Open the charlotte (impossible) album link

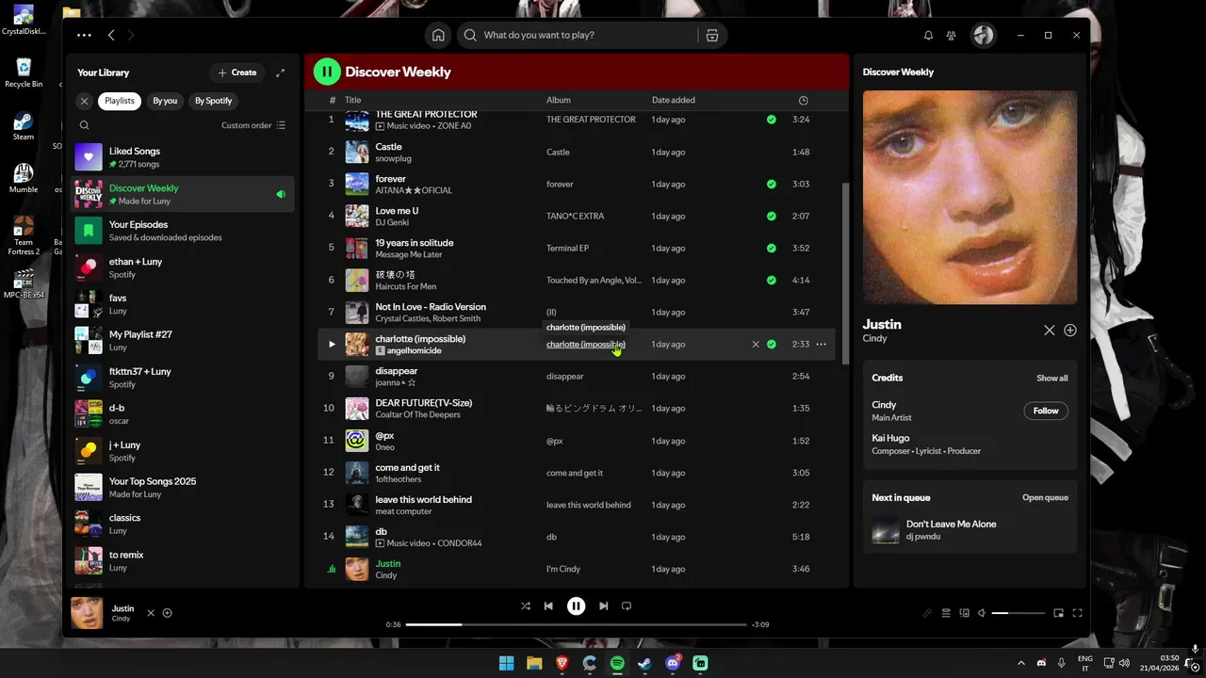[585, 345]
